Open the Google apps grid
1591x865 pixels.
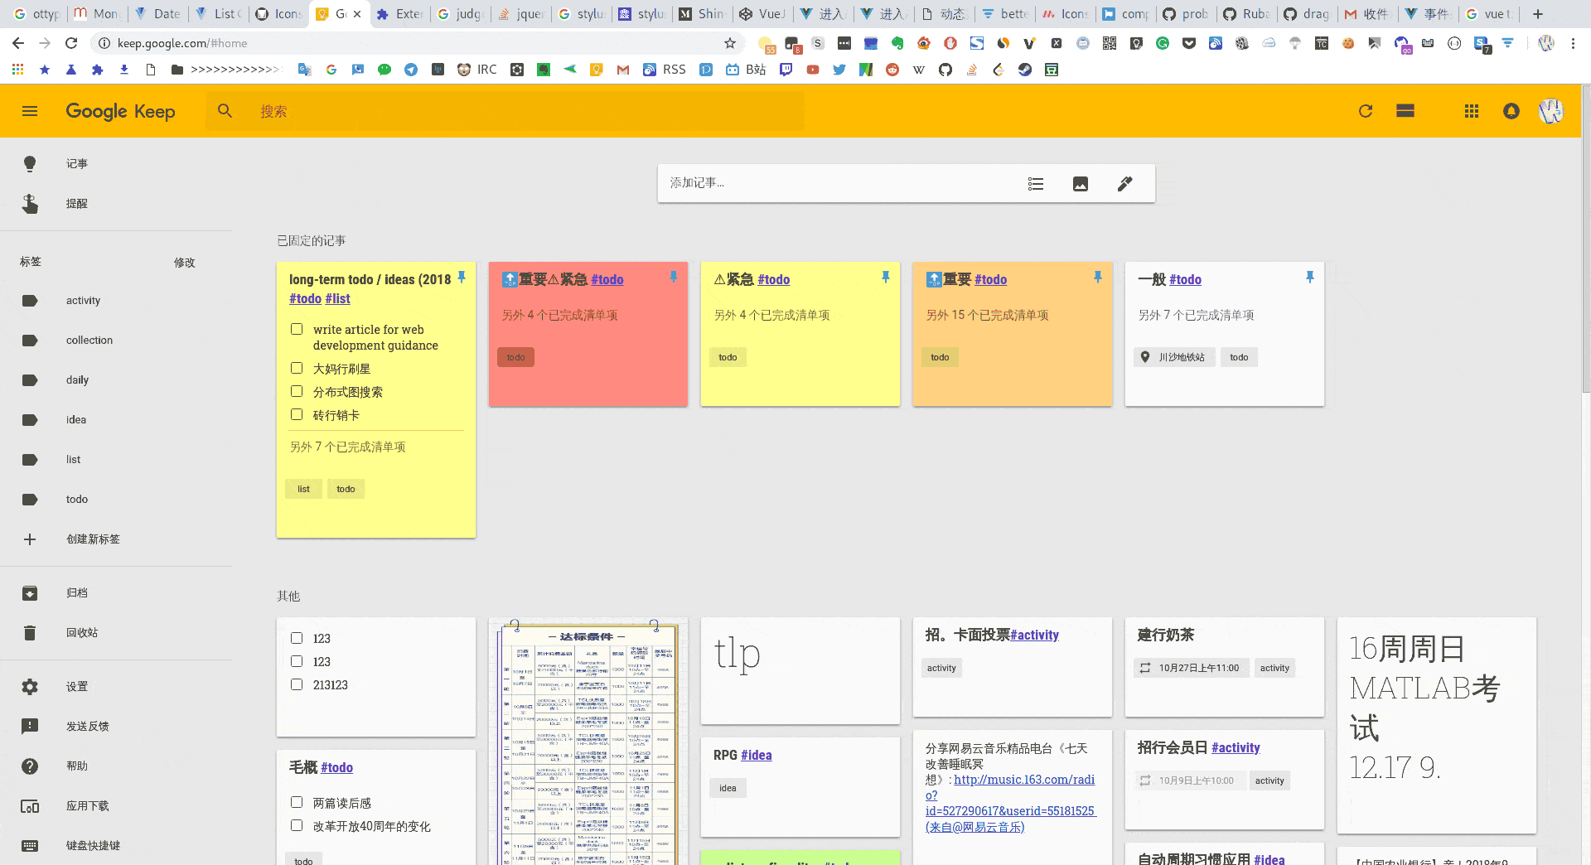(x=1472, y=111)
